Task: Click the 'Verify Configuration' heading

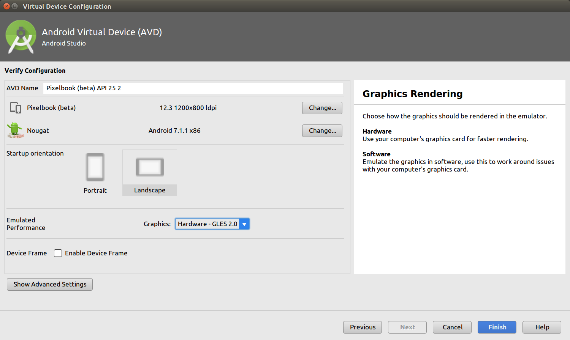Action: pyautogui.click(x=35, y=71)
